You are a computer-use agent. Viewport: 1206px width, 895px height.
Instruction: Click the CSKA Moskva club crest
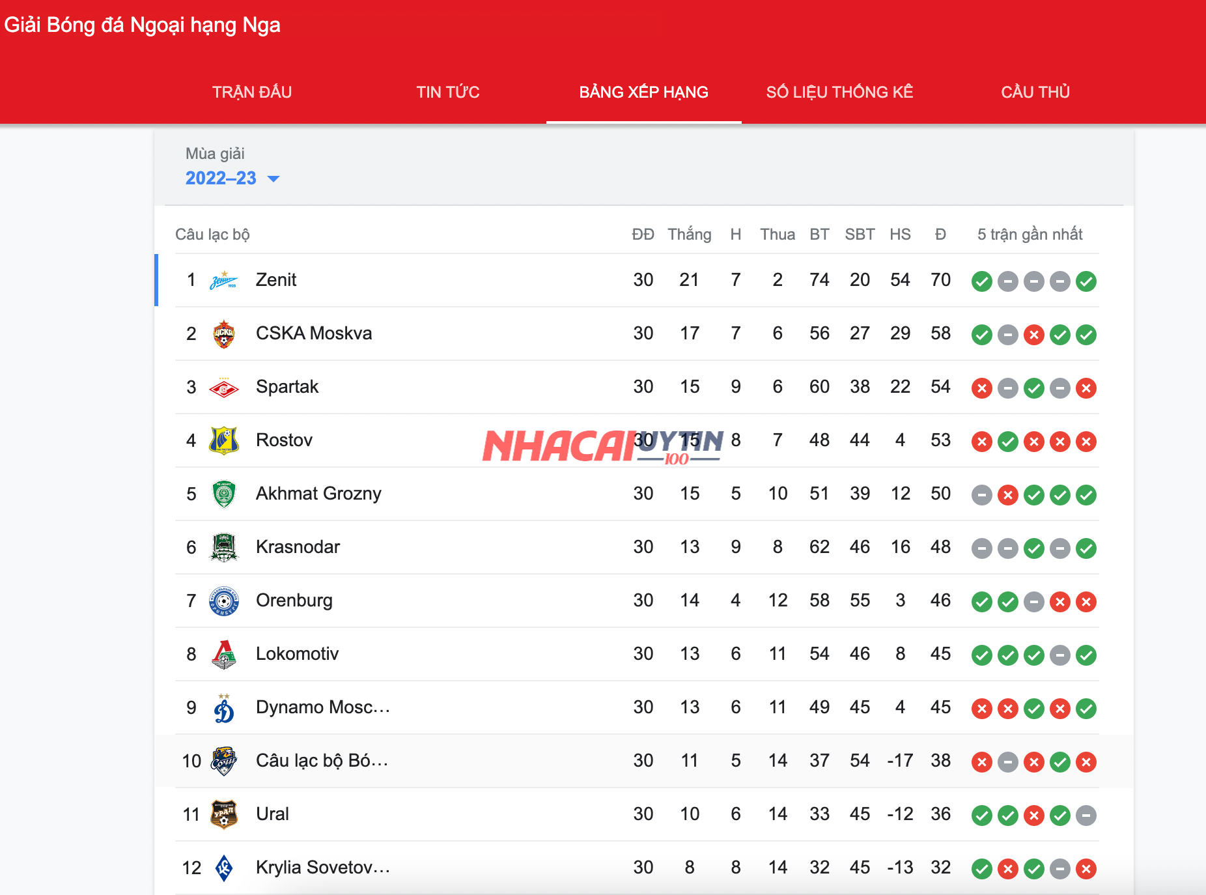[223, 334]
